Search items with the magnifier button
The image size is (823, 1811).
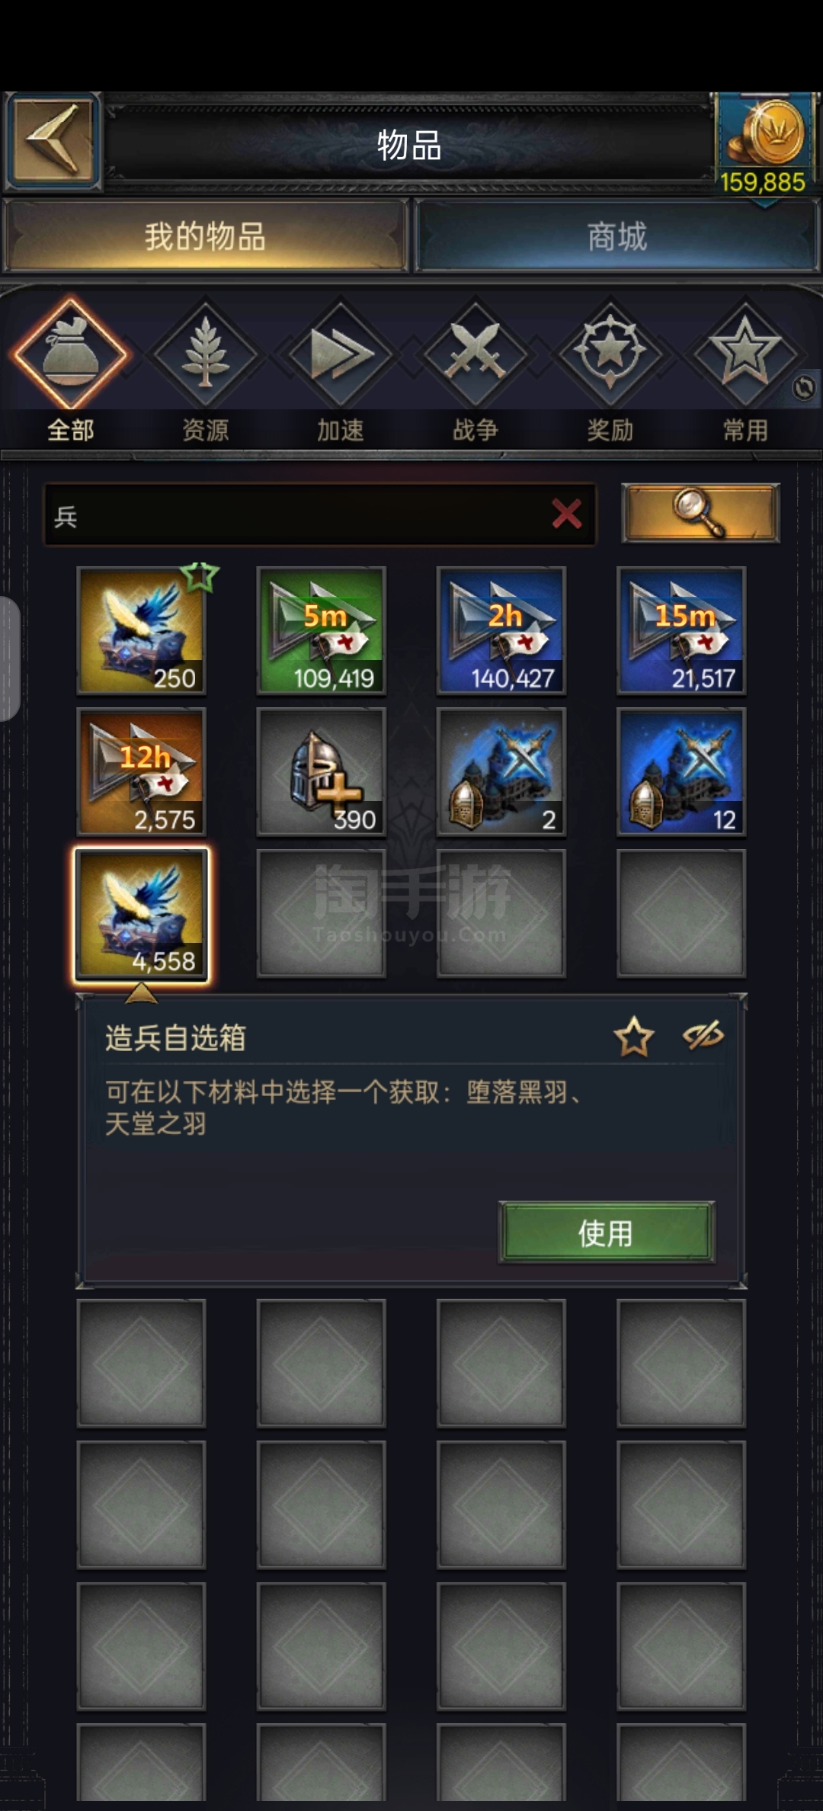(x=700, y=513)
